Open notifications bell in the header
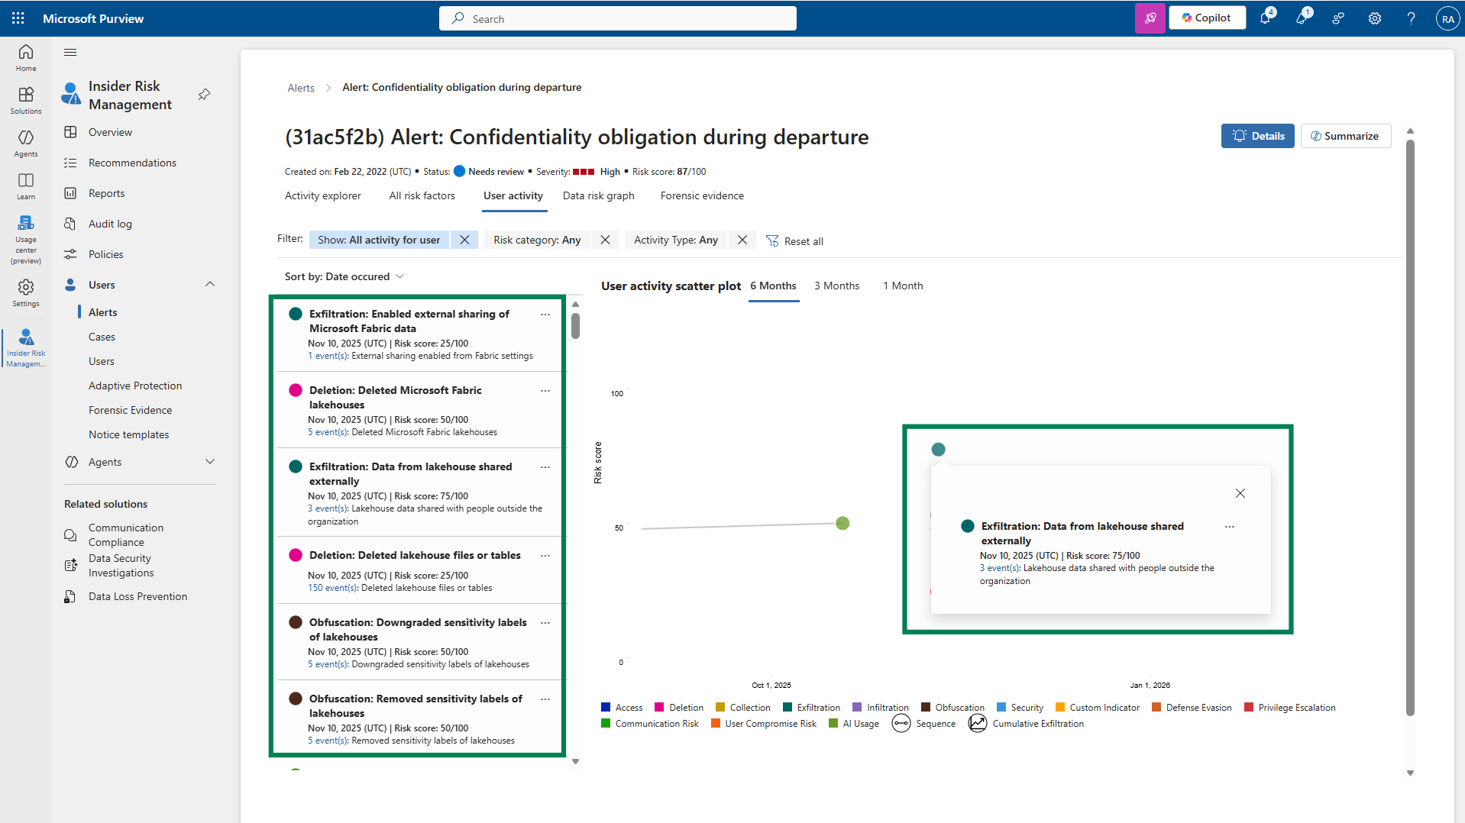This screenshot has width=1465, height=823. tap(1266, 18)
